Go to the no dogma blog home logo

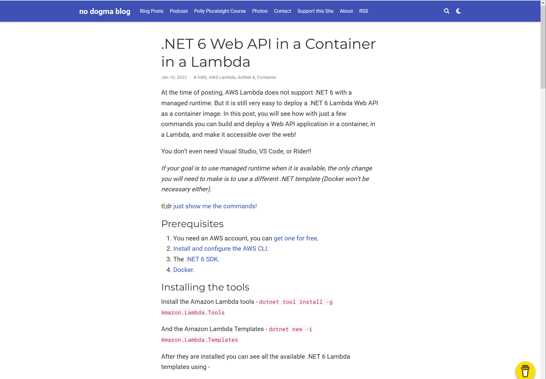[105, 11]
